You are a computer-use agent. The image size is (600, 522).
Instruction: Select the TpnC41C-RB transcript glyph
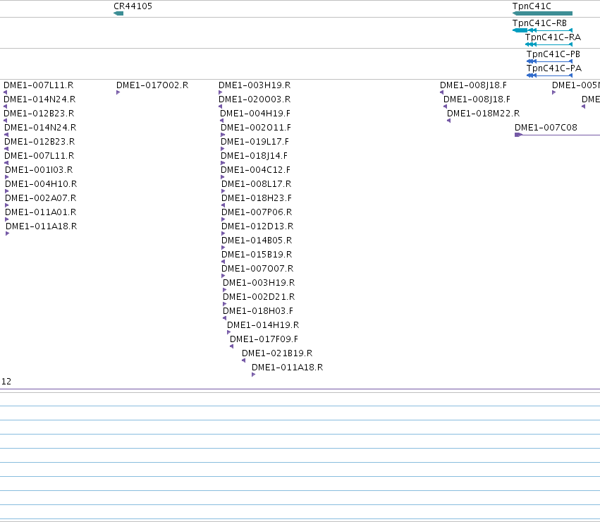(x=542, y=30)
